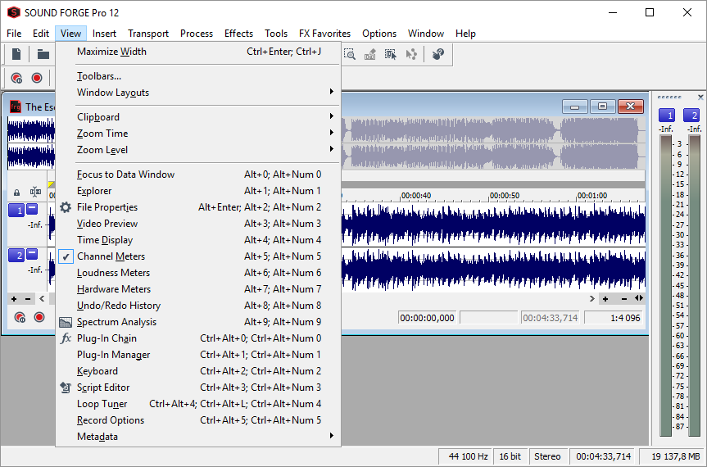
Task: Toggle channel 2 button in waveform track
Action: (x=16, y=255)
